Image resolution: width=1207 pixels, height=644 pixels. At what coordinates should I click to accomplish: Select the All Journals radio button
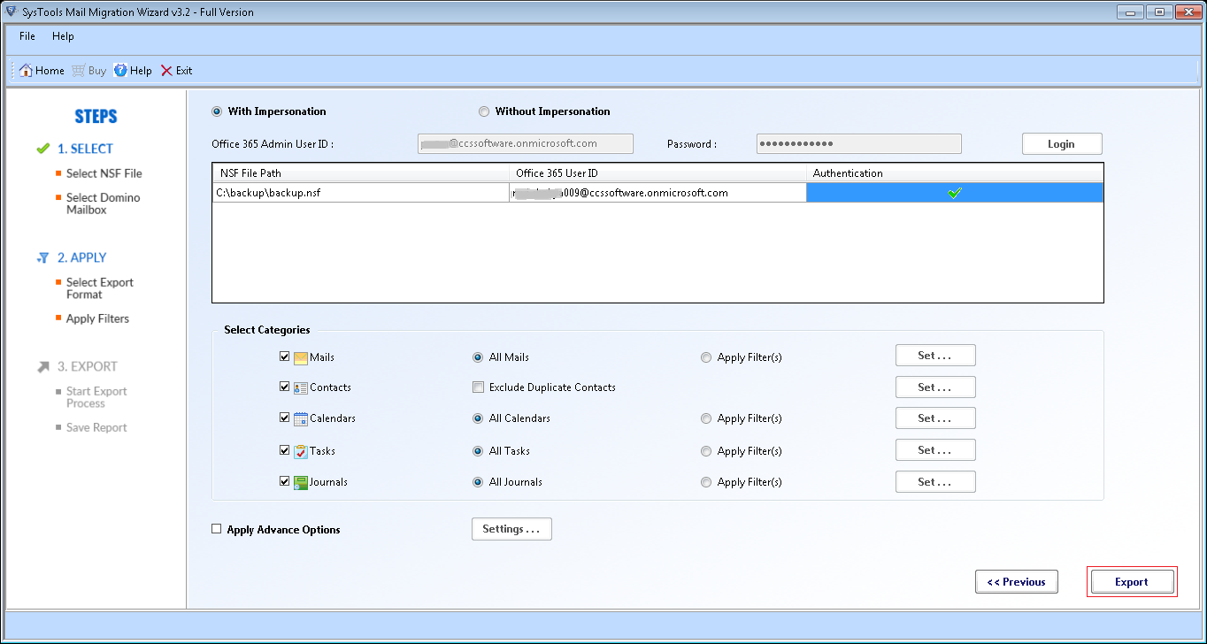(x=479, y=482)
